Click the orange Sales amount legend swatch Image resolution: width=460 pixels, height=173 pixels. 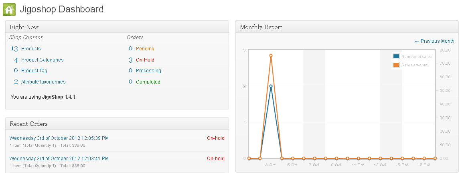pyautogui.click(x=396, y=65)
